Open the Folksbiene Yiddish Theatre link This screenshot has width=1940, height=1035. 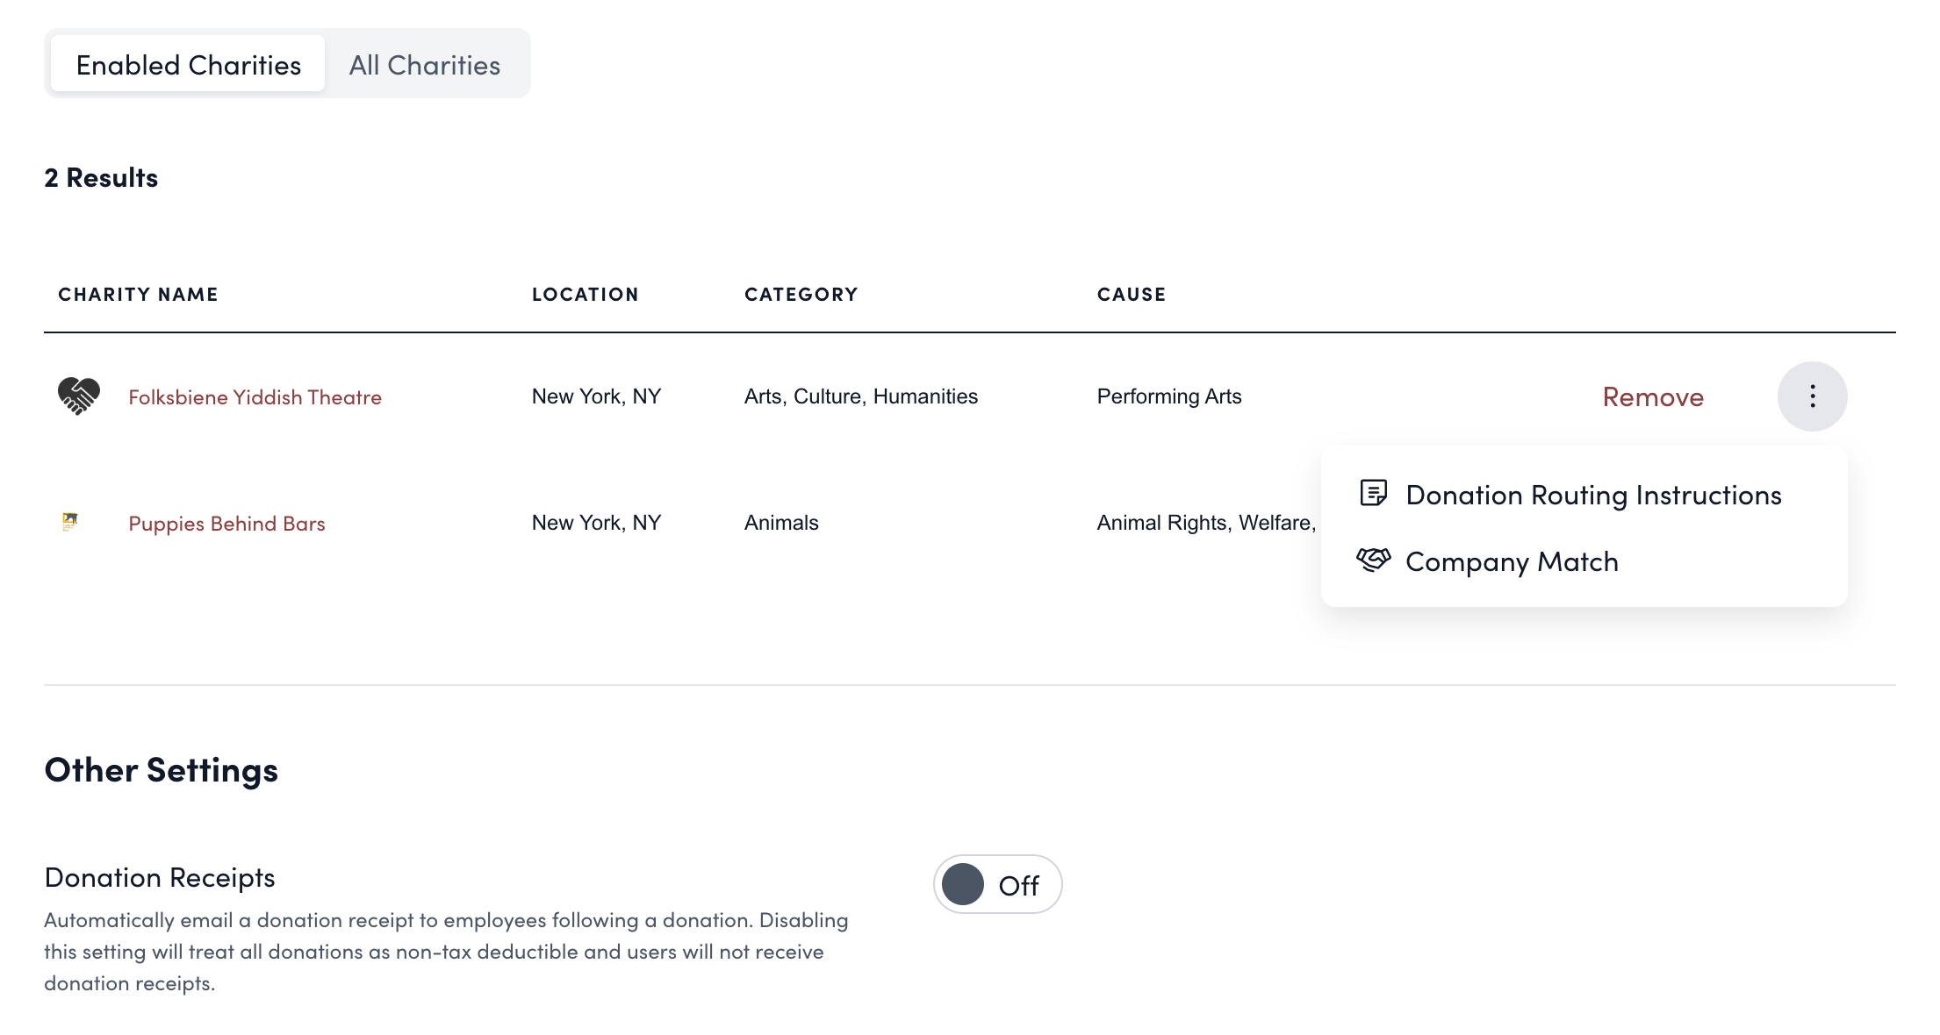tap(255, 397)
